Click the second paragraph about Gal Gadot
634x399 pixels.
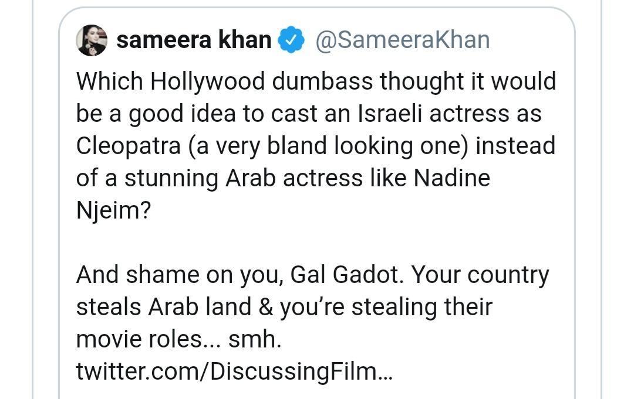pyautogui.click(x=312, y=307)
